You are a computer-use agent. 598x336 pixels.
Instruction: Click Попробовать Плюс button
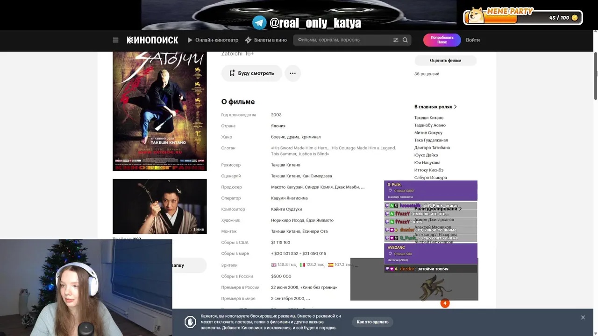[442, 40]
